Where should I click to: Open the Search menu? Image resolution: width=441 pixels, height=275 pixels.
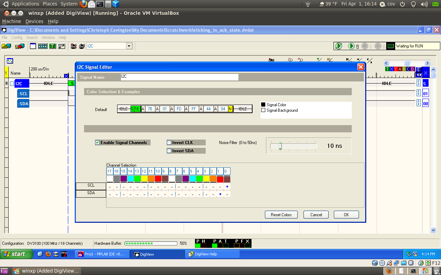[32, 37]
